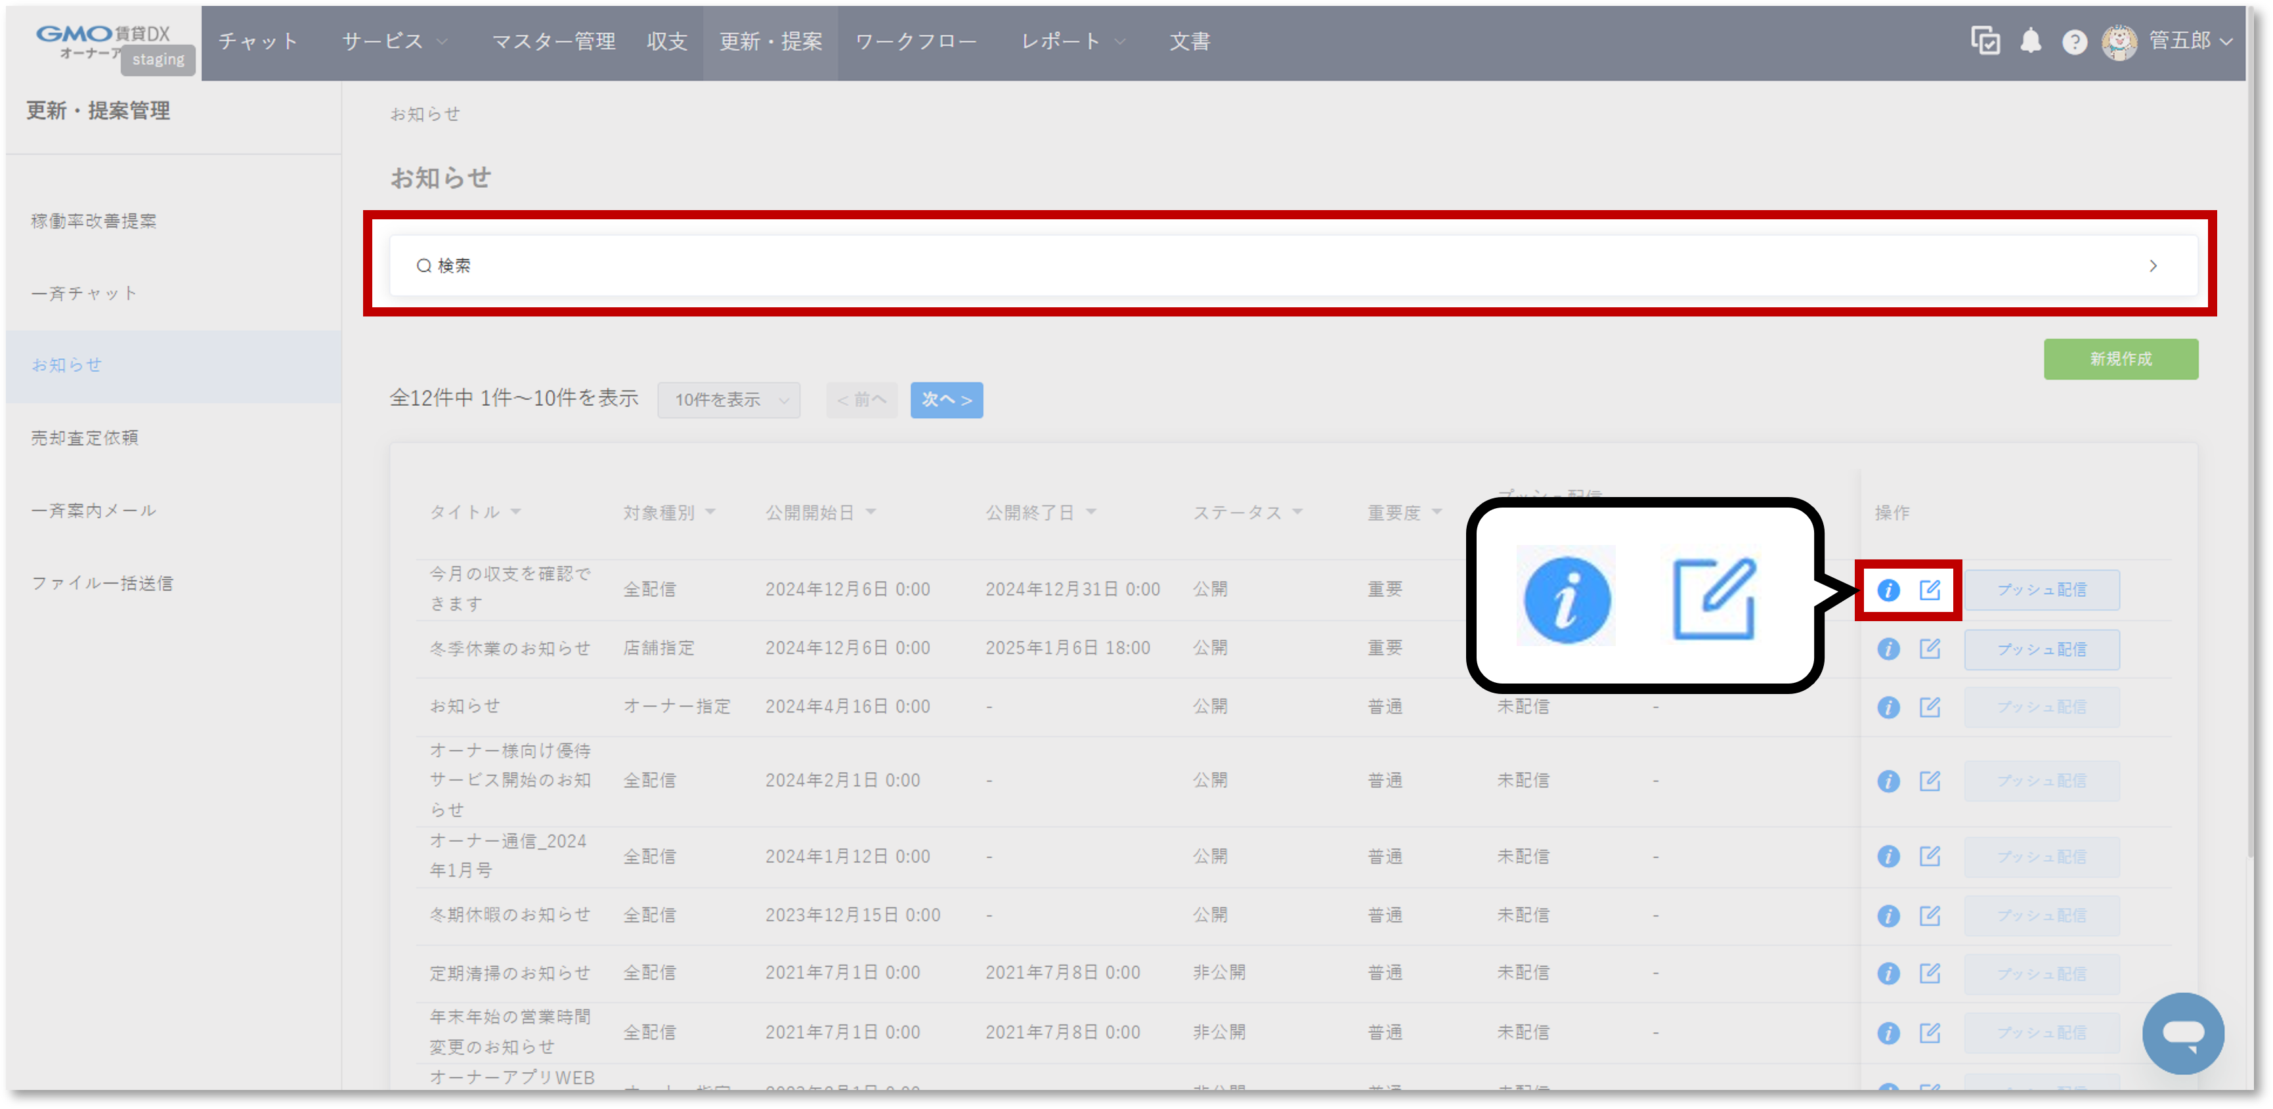Edit the 冬季休業のお知らせ notice
The width and height of the screenshot is (2273, 1109).
pos(1930,649)
